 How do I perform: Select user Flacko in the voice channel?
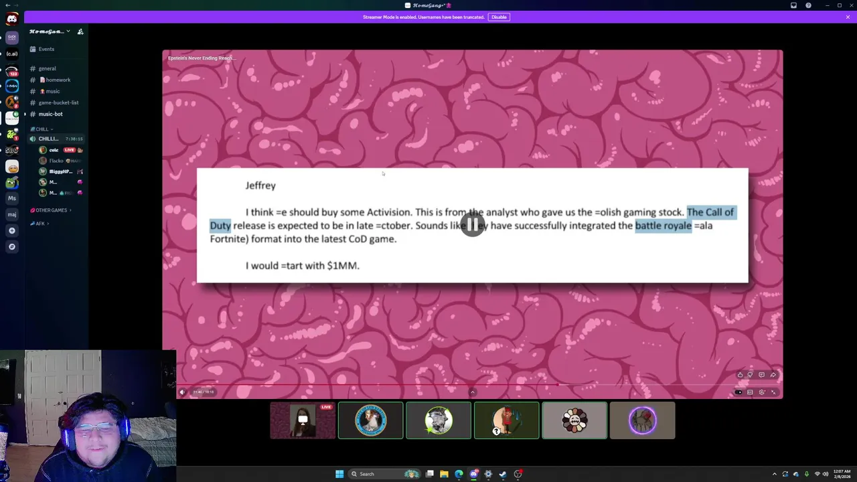(x=60, y=161)
